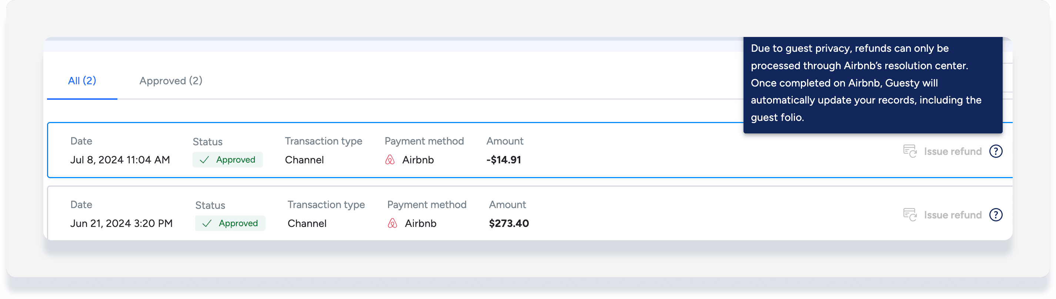
Task: Click checkmark icon in second Approved badge
Action: [x=207, y=223]
